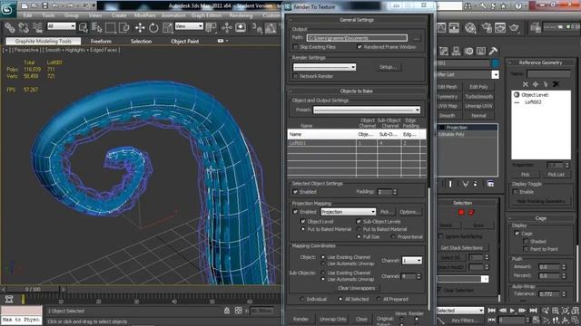Click Clear Unwrappers button
581x326 pixels.
(357, 288)
